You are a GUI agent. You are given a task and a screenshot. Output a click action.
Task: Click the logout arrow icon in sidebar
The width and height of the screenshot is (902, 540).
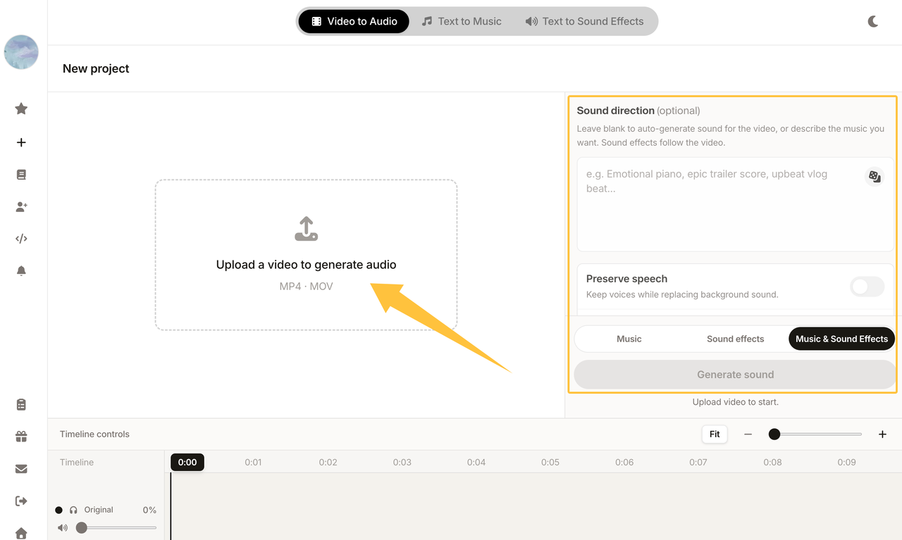[21, 501]
